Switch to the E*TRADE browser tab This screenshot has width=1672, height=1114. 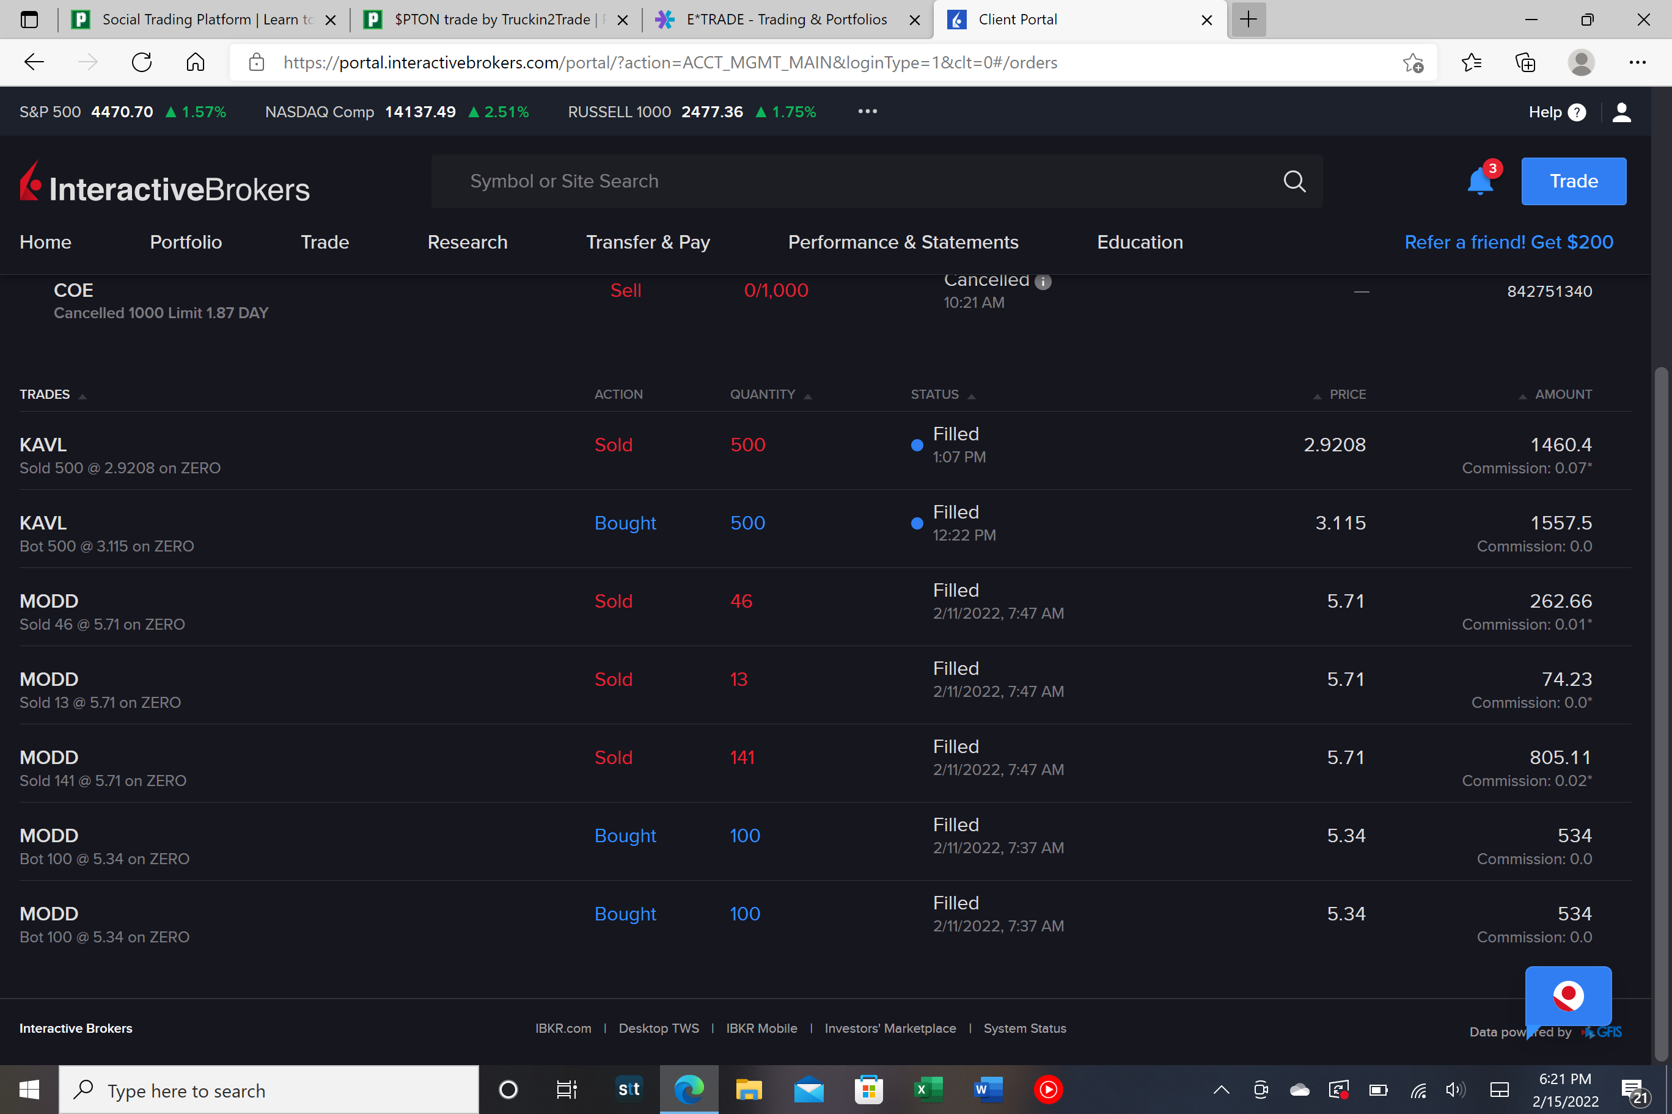tap(787, 19)
